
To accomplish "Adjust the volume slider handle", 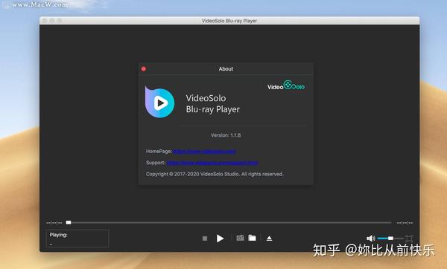I will [x=390, y=239].
